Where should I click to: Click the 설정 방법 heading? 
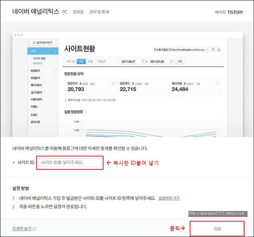(x=20, y=188)
